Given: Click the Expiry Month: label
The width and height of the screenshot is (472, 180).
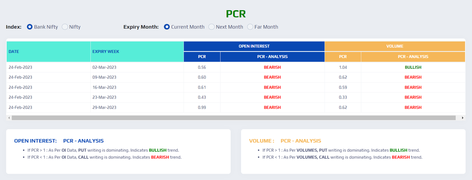Looking at the screenshot, I should pos(141,27).
